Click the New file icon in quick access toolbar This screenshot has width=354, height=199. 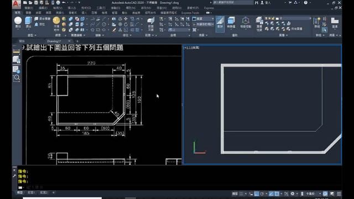tap(25, 3)
